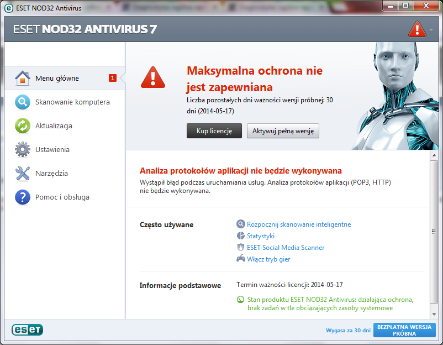Click the vertical scrollbar thumb
The height and width of the screenshot is (345, 443).
(x=434, y=232)
